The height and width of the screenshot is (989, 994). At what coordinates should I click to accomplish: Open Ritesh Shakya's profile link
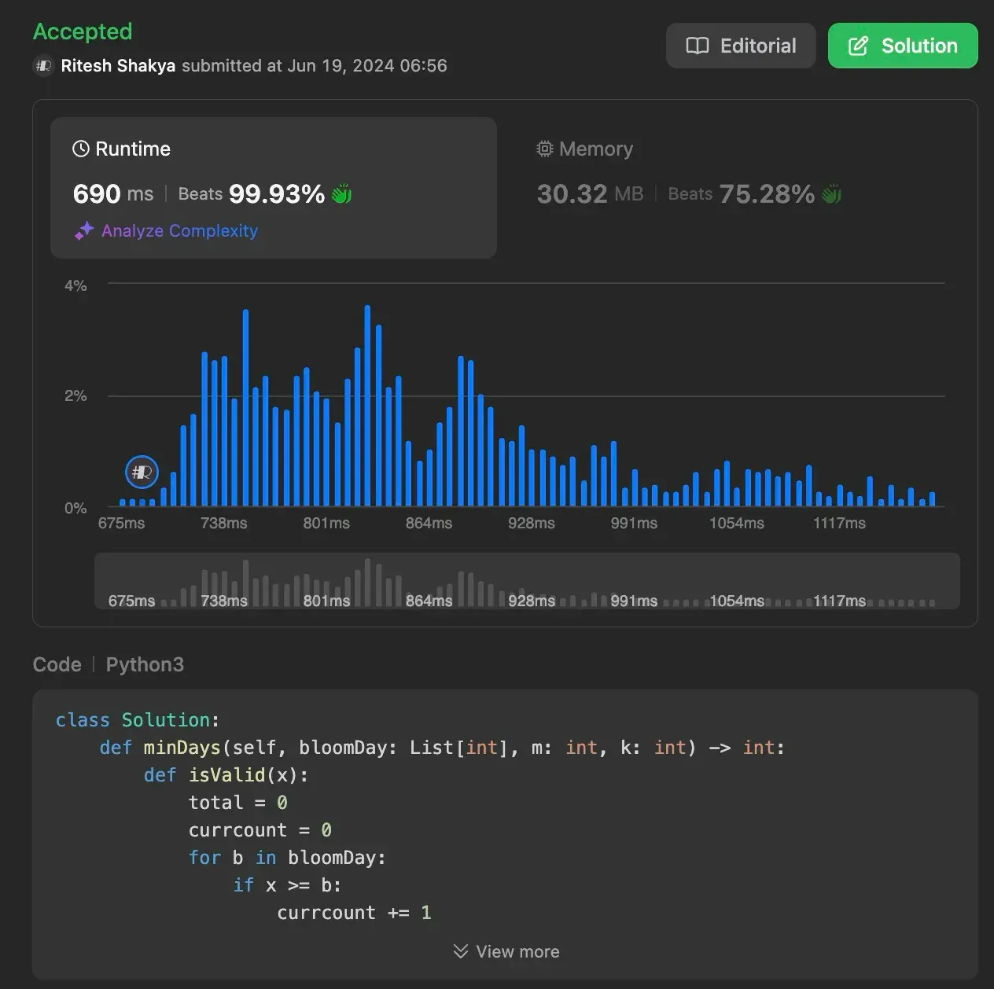tap(116, 65)
